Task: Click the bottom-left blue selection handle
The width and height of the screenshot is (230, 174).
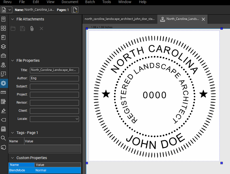Action: [87, 163]
